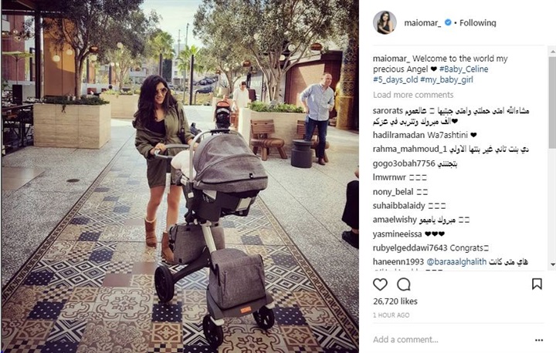Open commenter hadilramadan's profile
The image size is (556, 353).
point(398,135)
